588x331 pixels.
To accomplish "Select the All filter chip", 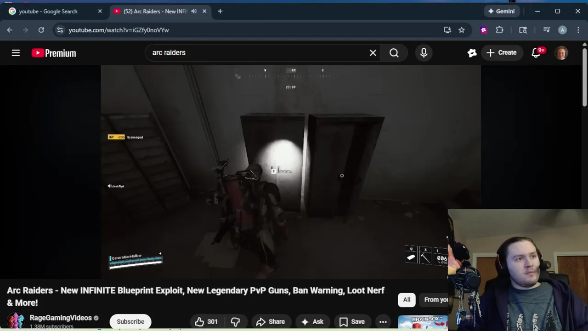I will 407,300.
